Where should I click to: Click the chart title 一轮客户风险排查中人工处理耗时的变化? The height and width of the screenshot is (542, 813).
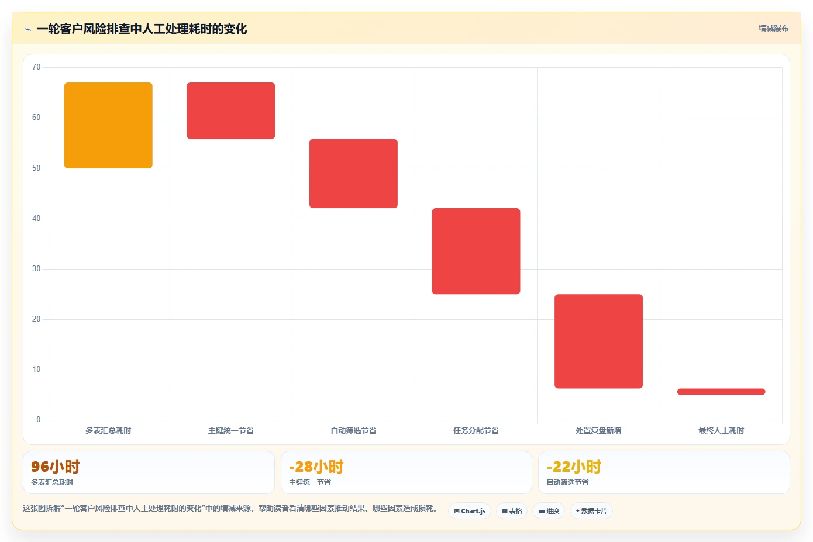point(142,29)
